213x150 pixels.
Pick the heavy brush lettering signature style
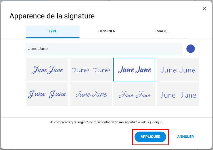[x=47, y=94]
